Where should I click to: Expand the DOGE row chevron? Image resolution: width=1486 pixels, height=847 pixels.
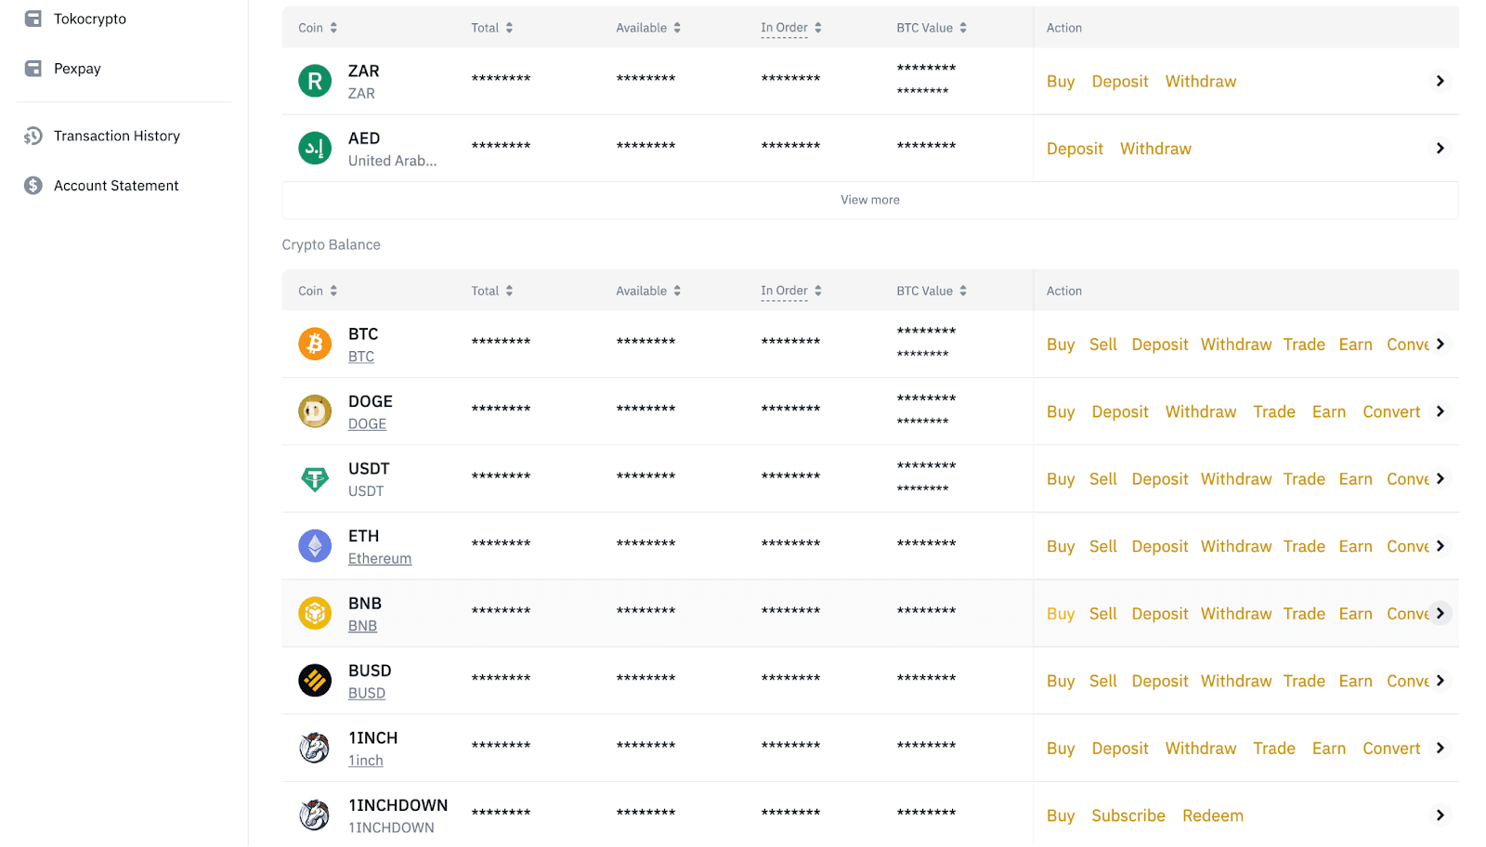[x=1440, y=411]
